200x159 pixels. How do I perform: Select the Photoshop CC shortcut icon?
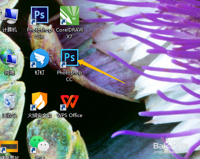(70, 58)
